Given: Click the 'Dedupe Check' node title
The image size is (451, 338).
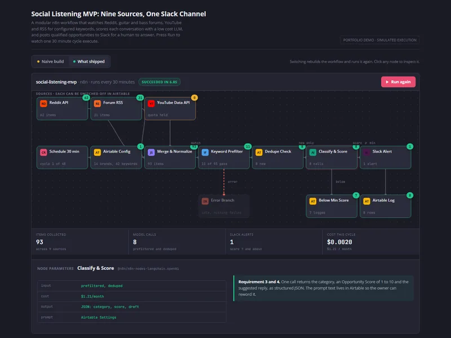Looking at the screenshot, I should click(278, 152).
